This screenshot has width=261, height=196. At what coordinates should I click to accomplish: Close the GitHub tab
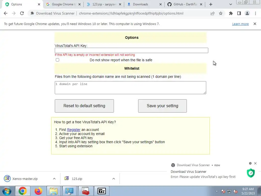201,4
